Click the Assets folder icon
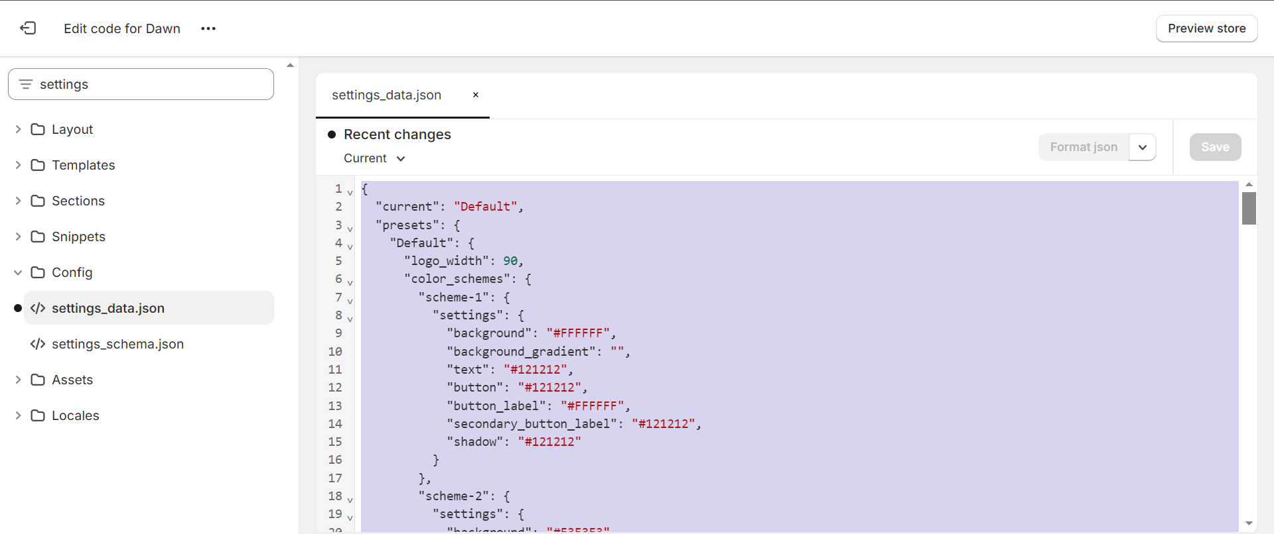1274x534 pixels. [38, 380]
